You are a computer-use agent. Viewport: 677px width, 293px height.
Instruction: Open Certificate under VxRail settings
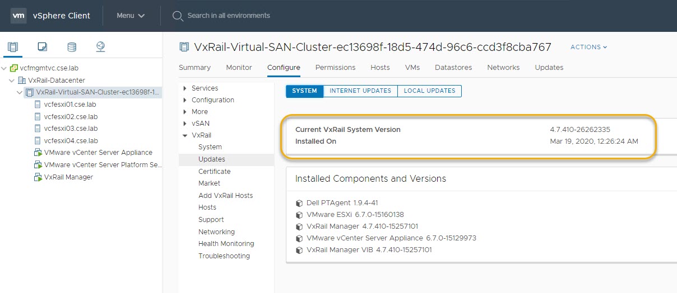(214, 172)
